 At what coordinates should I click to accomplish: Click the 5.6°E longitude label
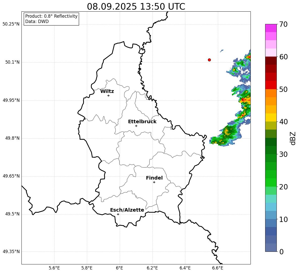[x=54, y=268]
